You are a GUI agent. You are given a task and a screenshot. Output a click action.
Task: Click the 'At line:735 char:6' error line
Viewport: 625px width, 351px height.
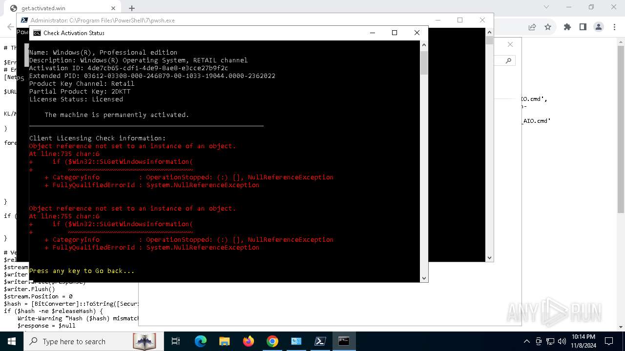pyautogui.click(x=64, y=154)
